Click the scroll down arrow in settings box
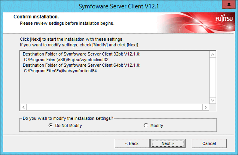Screen dimensions: 238x155 pyautogui.click(x=212, y=100)
